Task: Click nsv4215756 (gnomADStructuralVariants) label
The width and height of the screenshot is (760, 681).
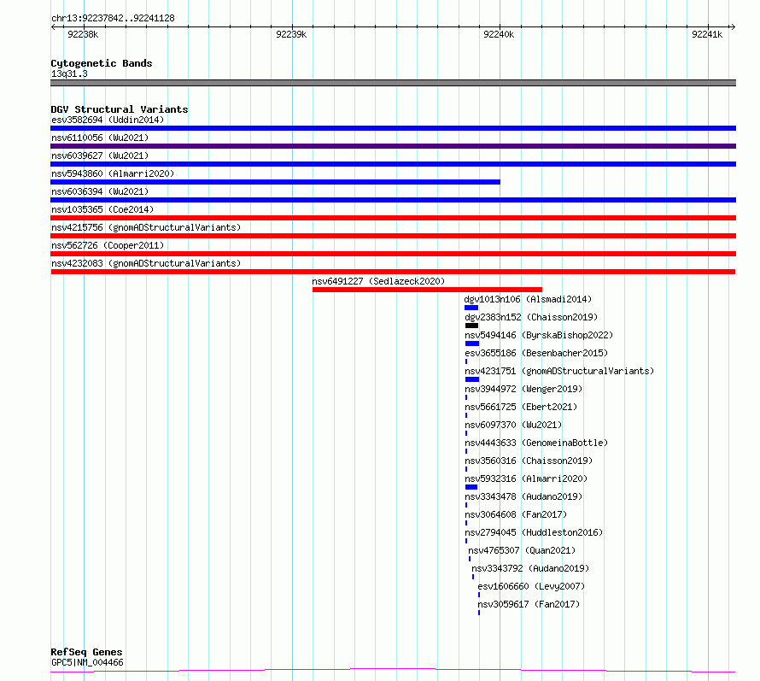Action: (x=146, y=227)
